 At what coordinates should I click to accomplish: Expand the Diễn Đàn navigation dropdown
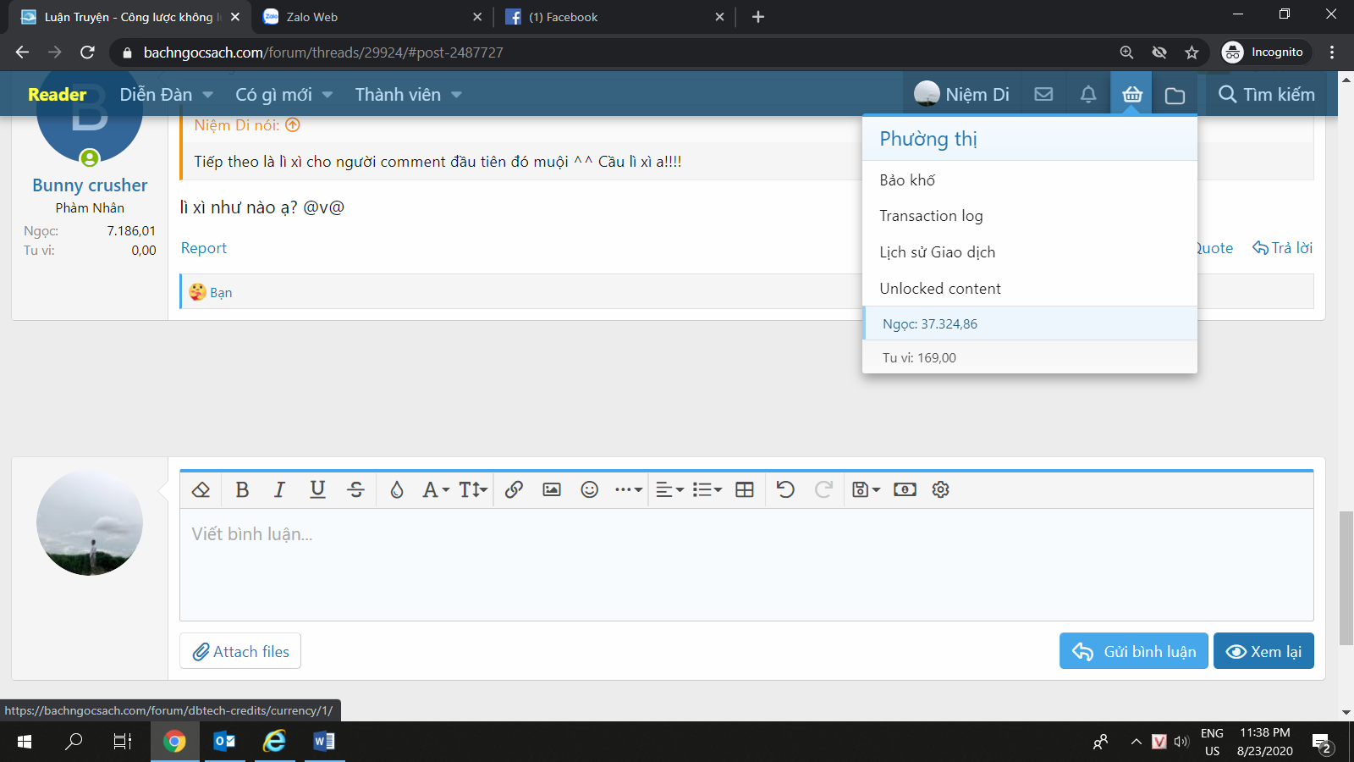pyautogui.click(x=208, y=95)
